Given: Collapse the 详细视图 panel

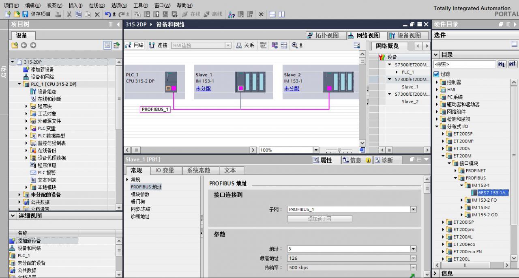Looking at the screenshot, I should pyautogui.click(x=13, y=216).
